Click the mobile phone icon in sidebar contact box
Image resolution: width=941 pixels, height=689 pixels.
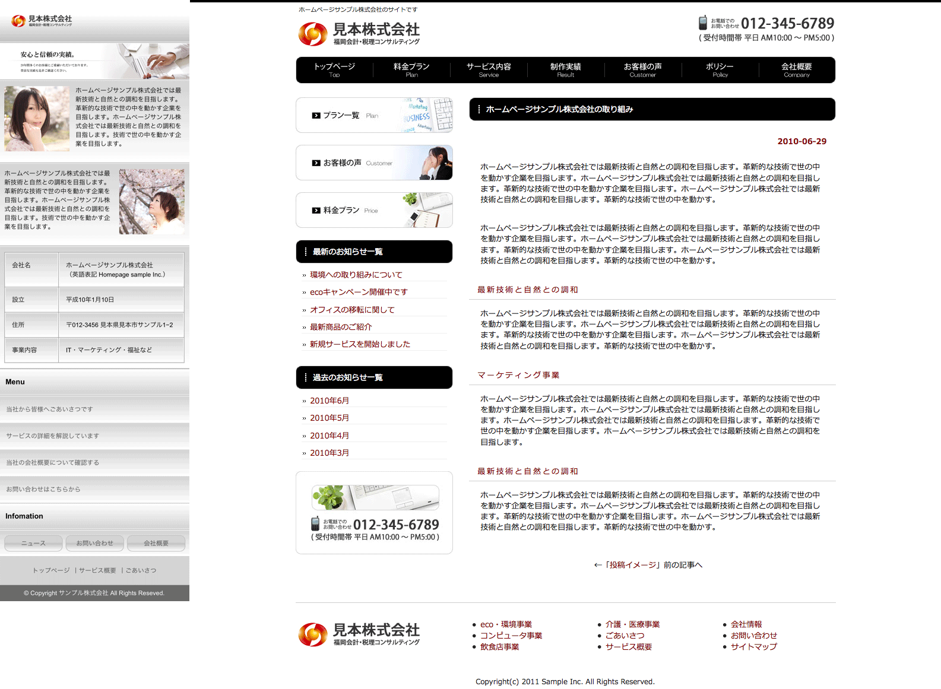(315, 524)
